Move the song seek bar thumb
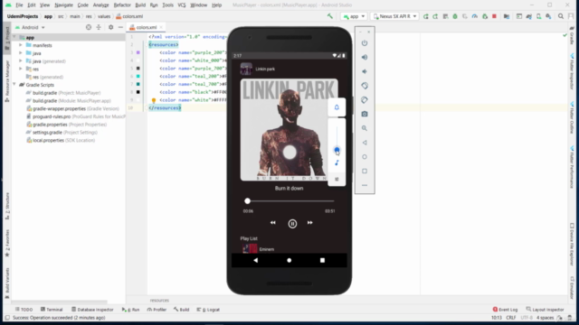The image size is (579, 325). tap(247, 200)
